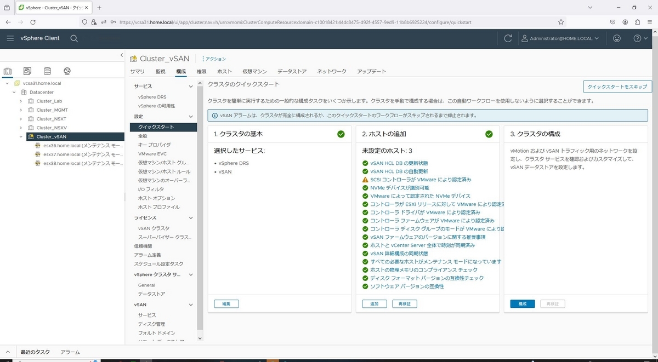Refresh vSphere Client data with circular arrow
The image size is (658, 362).
[508, 38]
